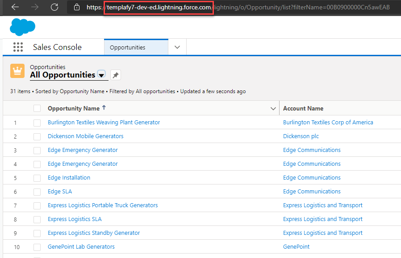Click inside the browser address bar
This screenshot has width=401, height=258.
coord(246,7)
